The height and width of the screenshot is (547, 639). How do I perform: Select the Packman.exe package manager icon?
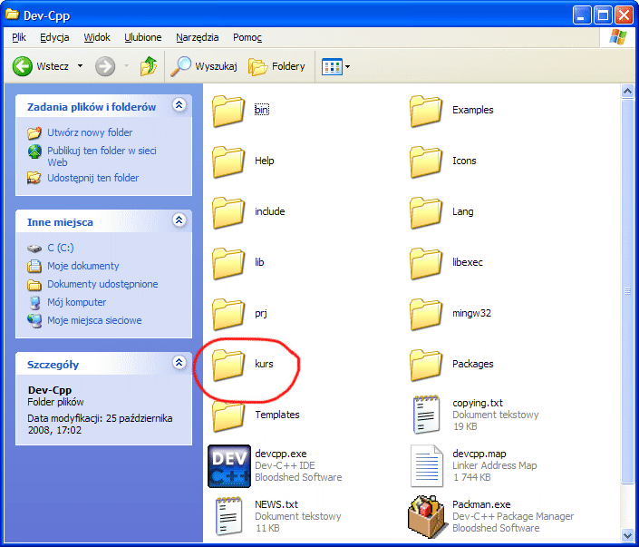click(426, 516)
